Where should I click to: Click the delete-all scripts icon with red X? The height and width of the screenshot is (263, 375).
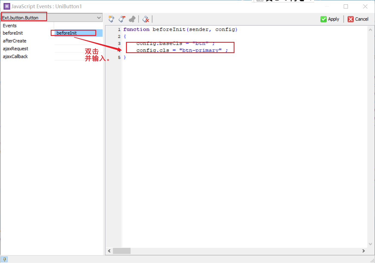click(146, 19)
